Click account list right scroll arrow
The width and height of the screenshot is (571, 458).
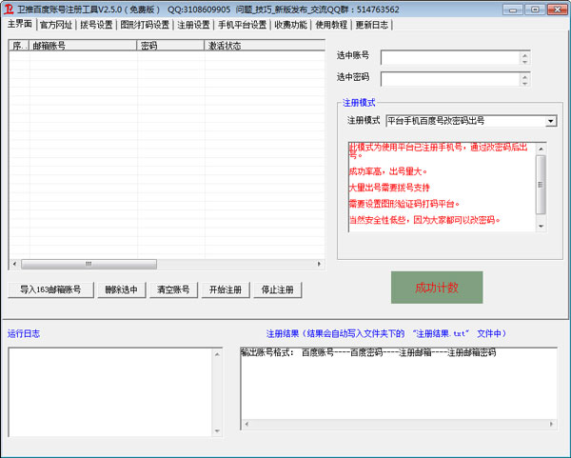click(320, 264)
